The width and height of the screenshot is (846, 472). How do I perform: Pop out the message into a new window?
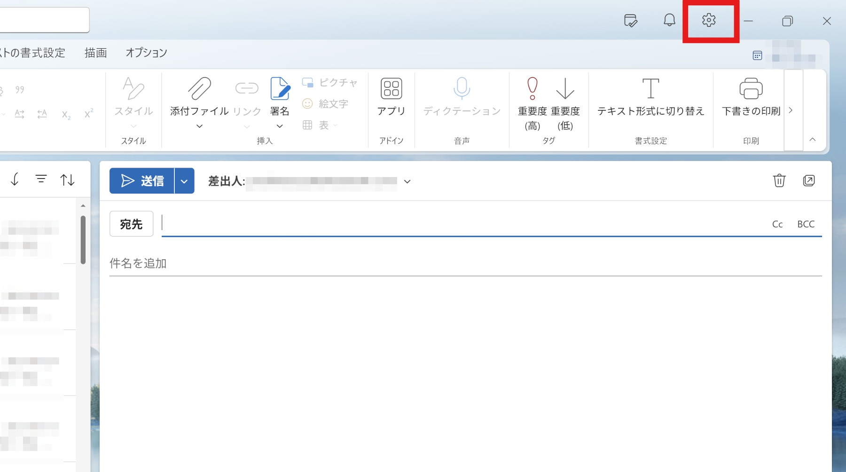809,180
